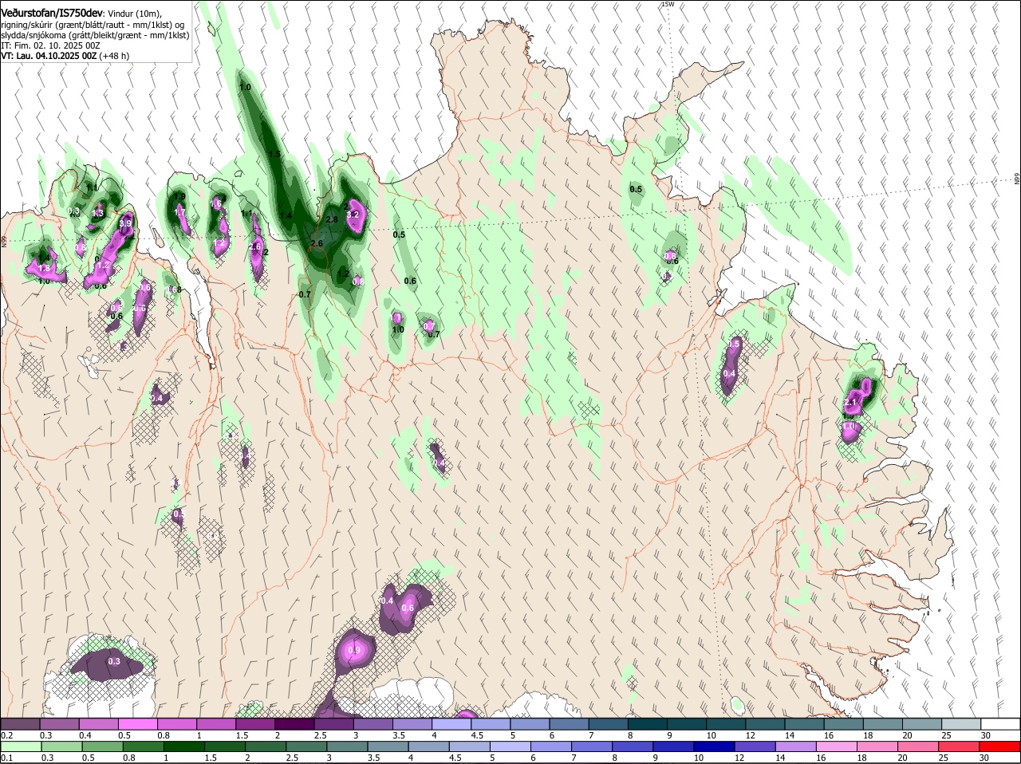Viewport: 1021px width, 764px height.
Task: Click the 0.3 value on the southwest glacier patch
Action: (114, 661)
